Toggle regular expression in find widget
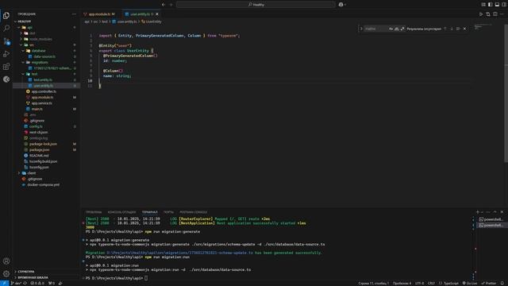Viewport: 508px width, 286px height. click(x=402, y=29)
